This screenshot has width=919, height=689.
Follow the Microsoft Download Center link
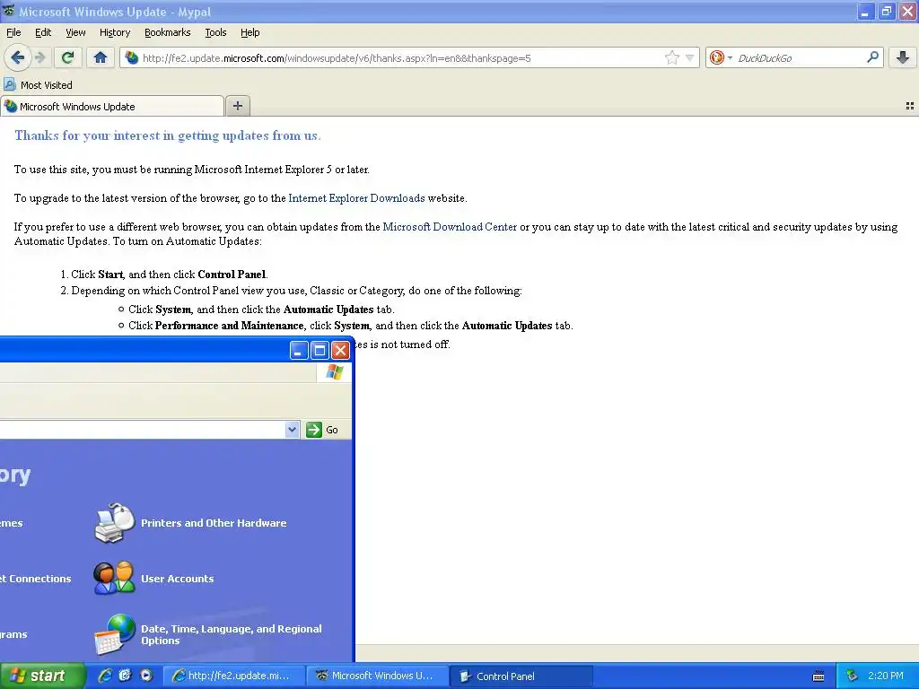450,227
